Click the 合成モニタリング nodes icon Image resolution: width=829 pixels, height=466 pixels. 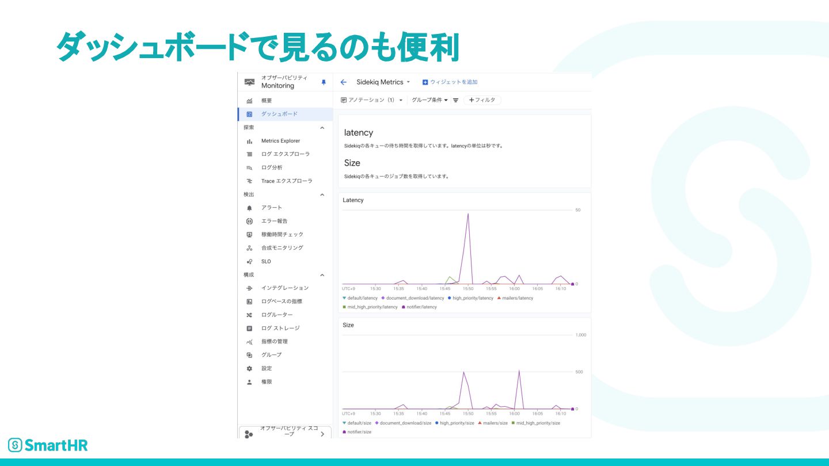[x=249, y=248]
